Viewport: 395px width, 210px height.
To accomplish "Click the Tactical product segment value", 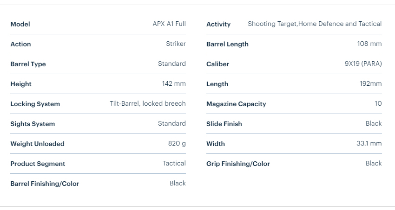I will click(174, 163).
